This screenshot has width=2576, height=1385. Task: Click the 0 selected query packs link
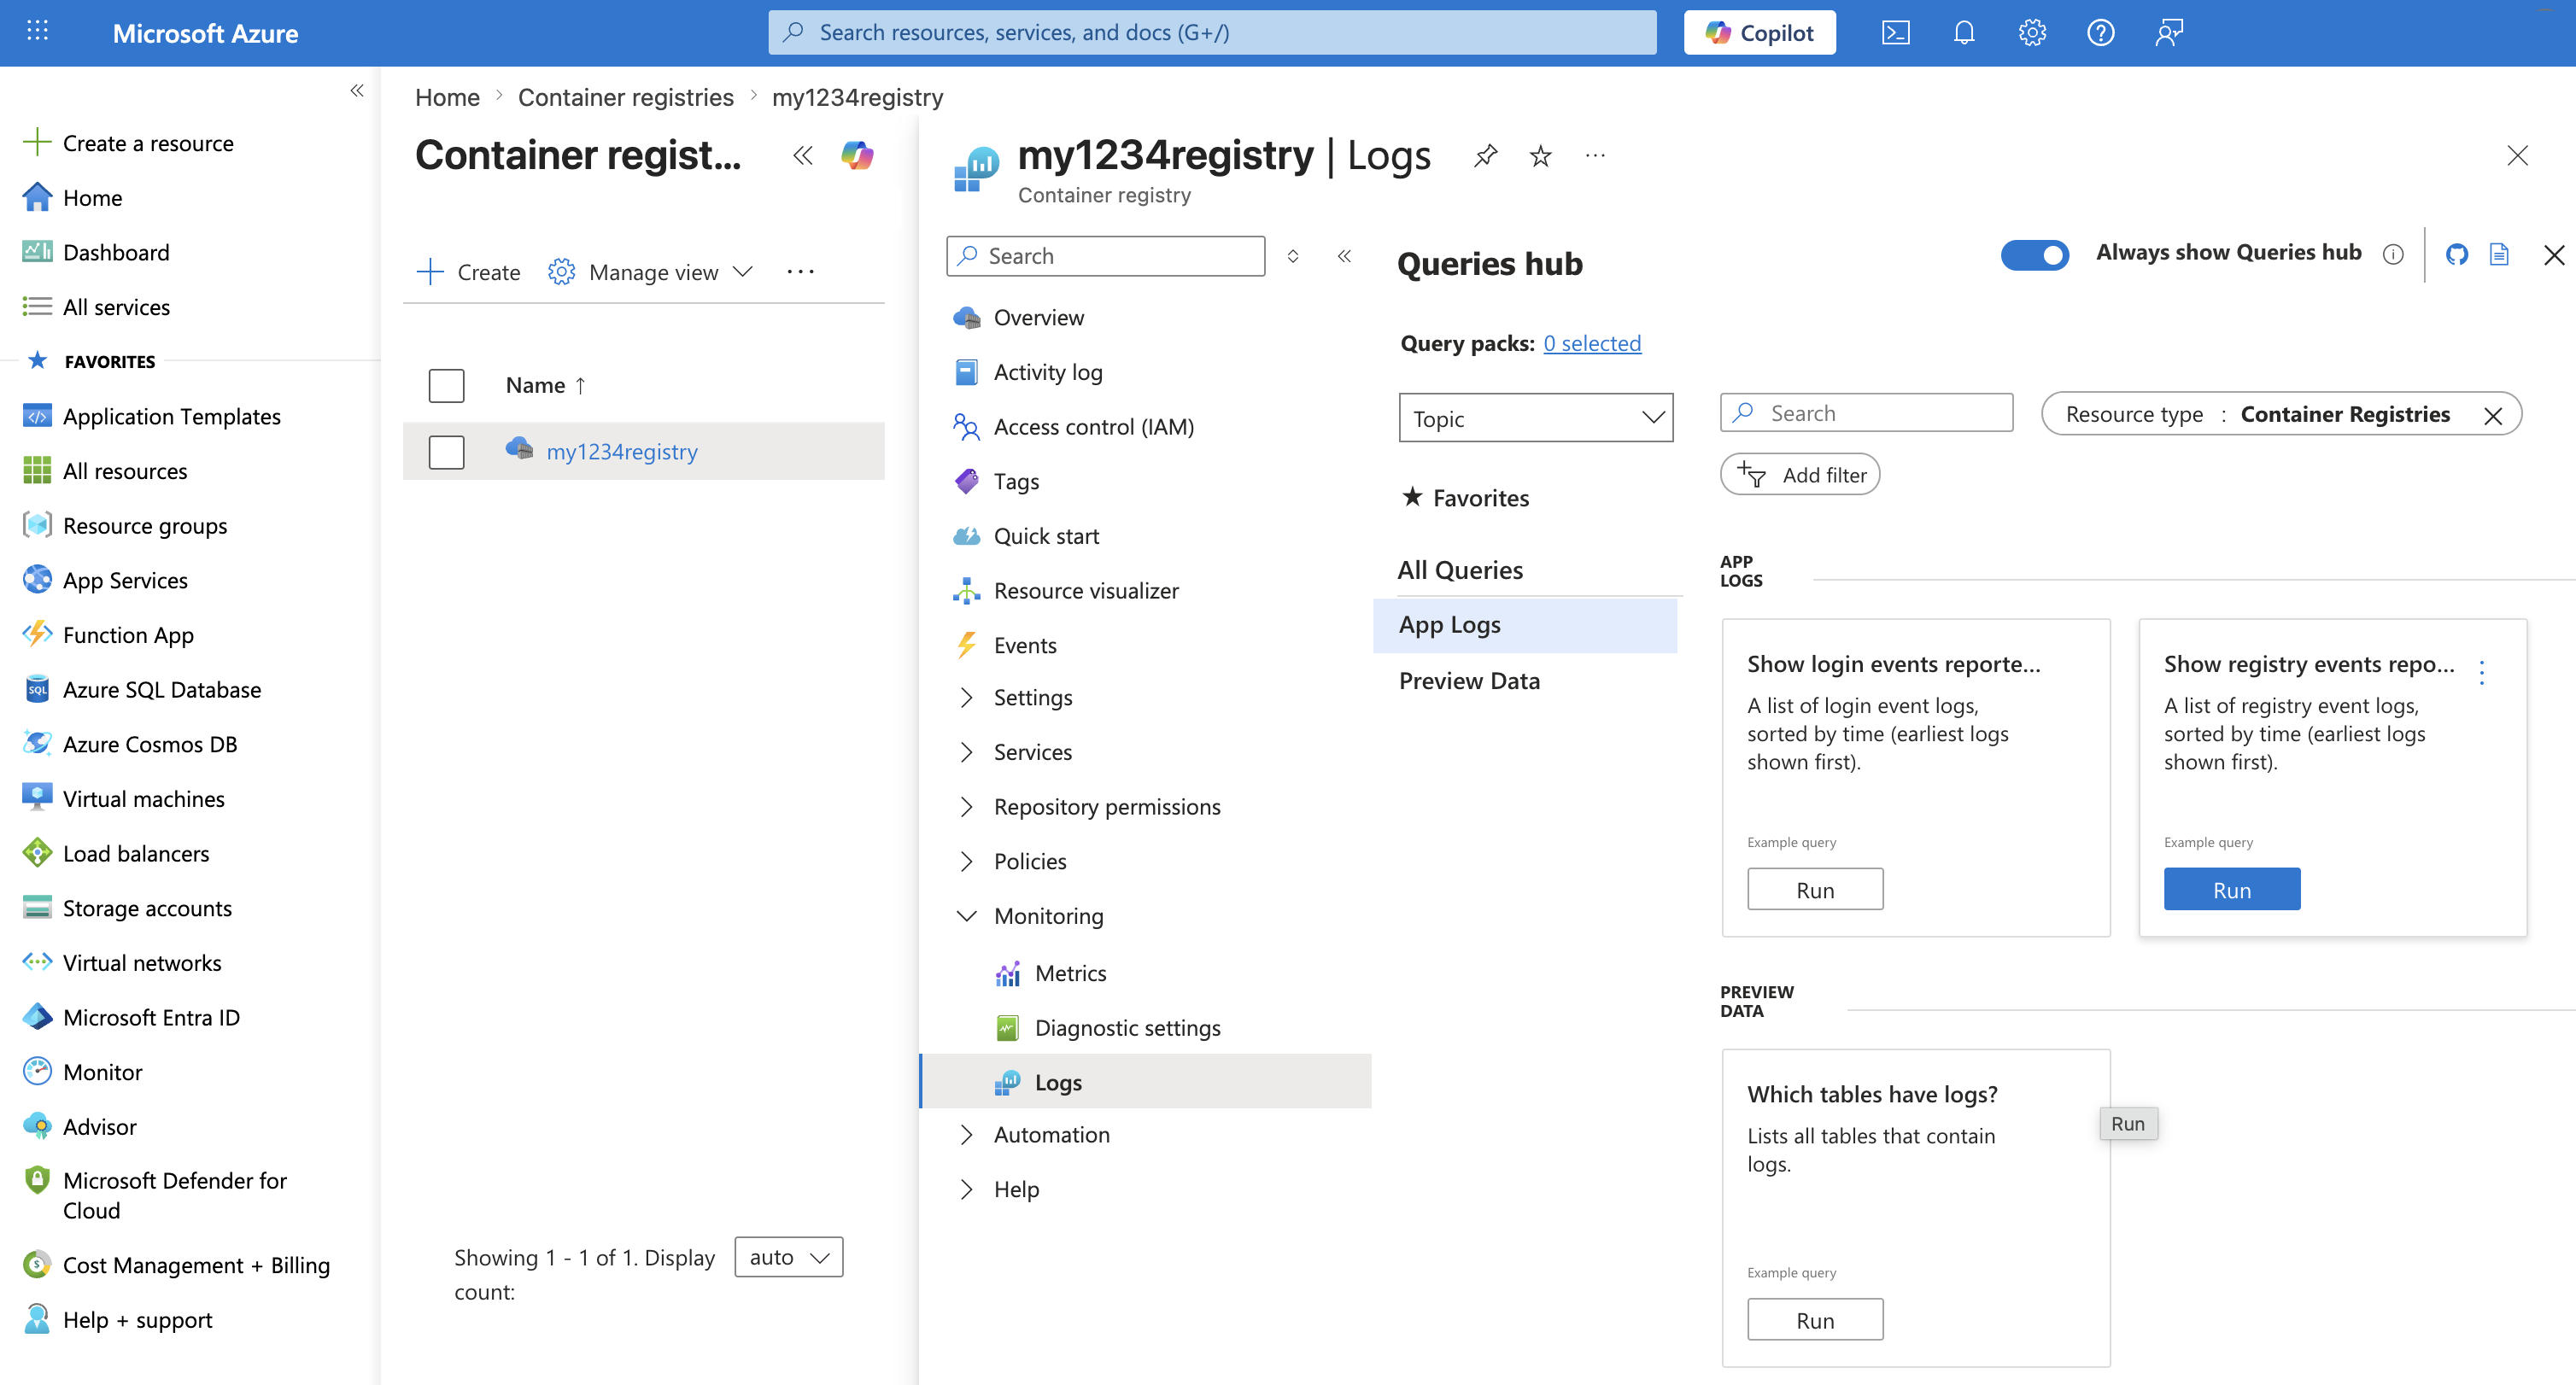[x=1591, y=343]
